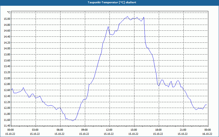Click the 11,80 y-axis value
The width and height of the screenshot is (219, 137).
pyautogui.click(x=8, y=114)
